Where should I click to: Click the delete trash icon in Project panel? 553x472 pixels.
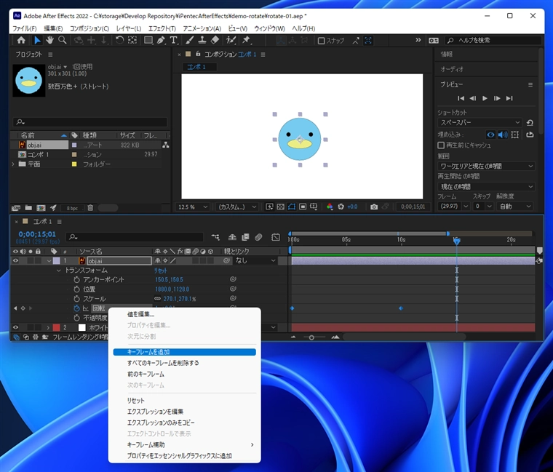click(x=90, y=208)
